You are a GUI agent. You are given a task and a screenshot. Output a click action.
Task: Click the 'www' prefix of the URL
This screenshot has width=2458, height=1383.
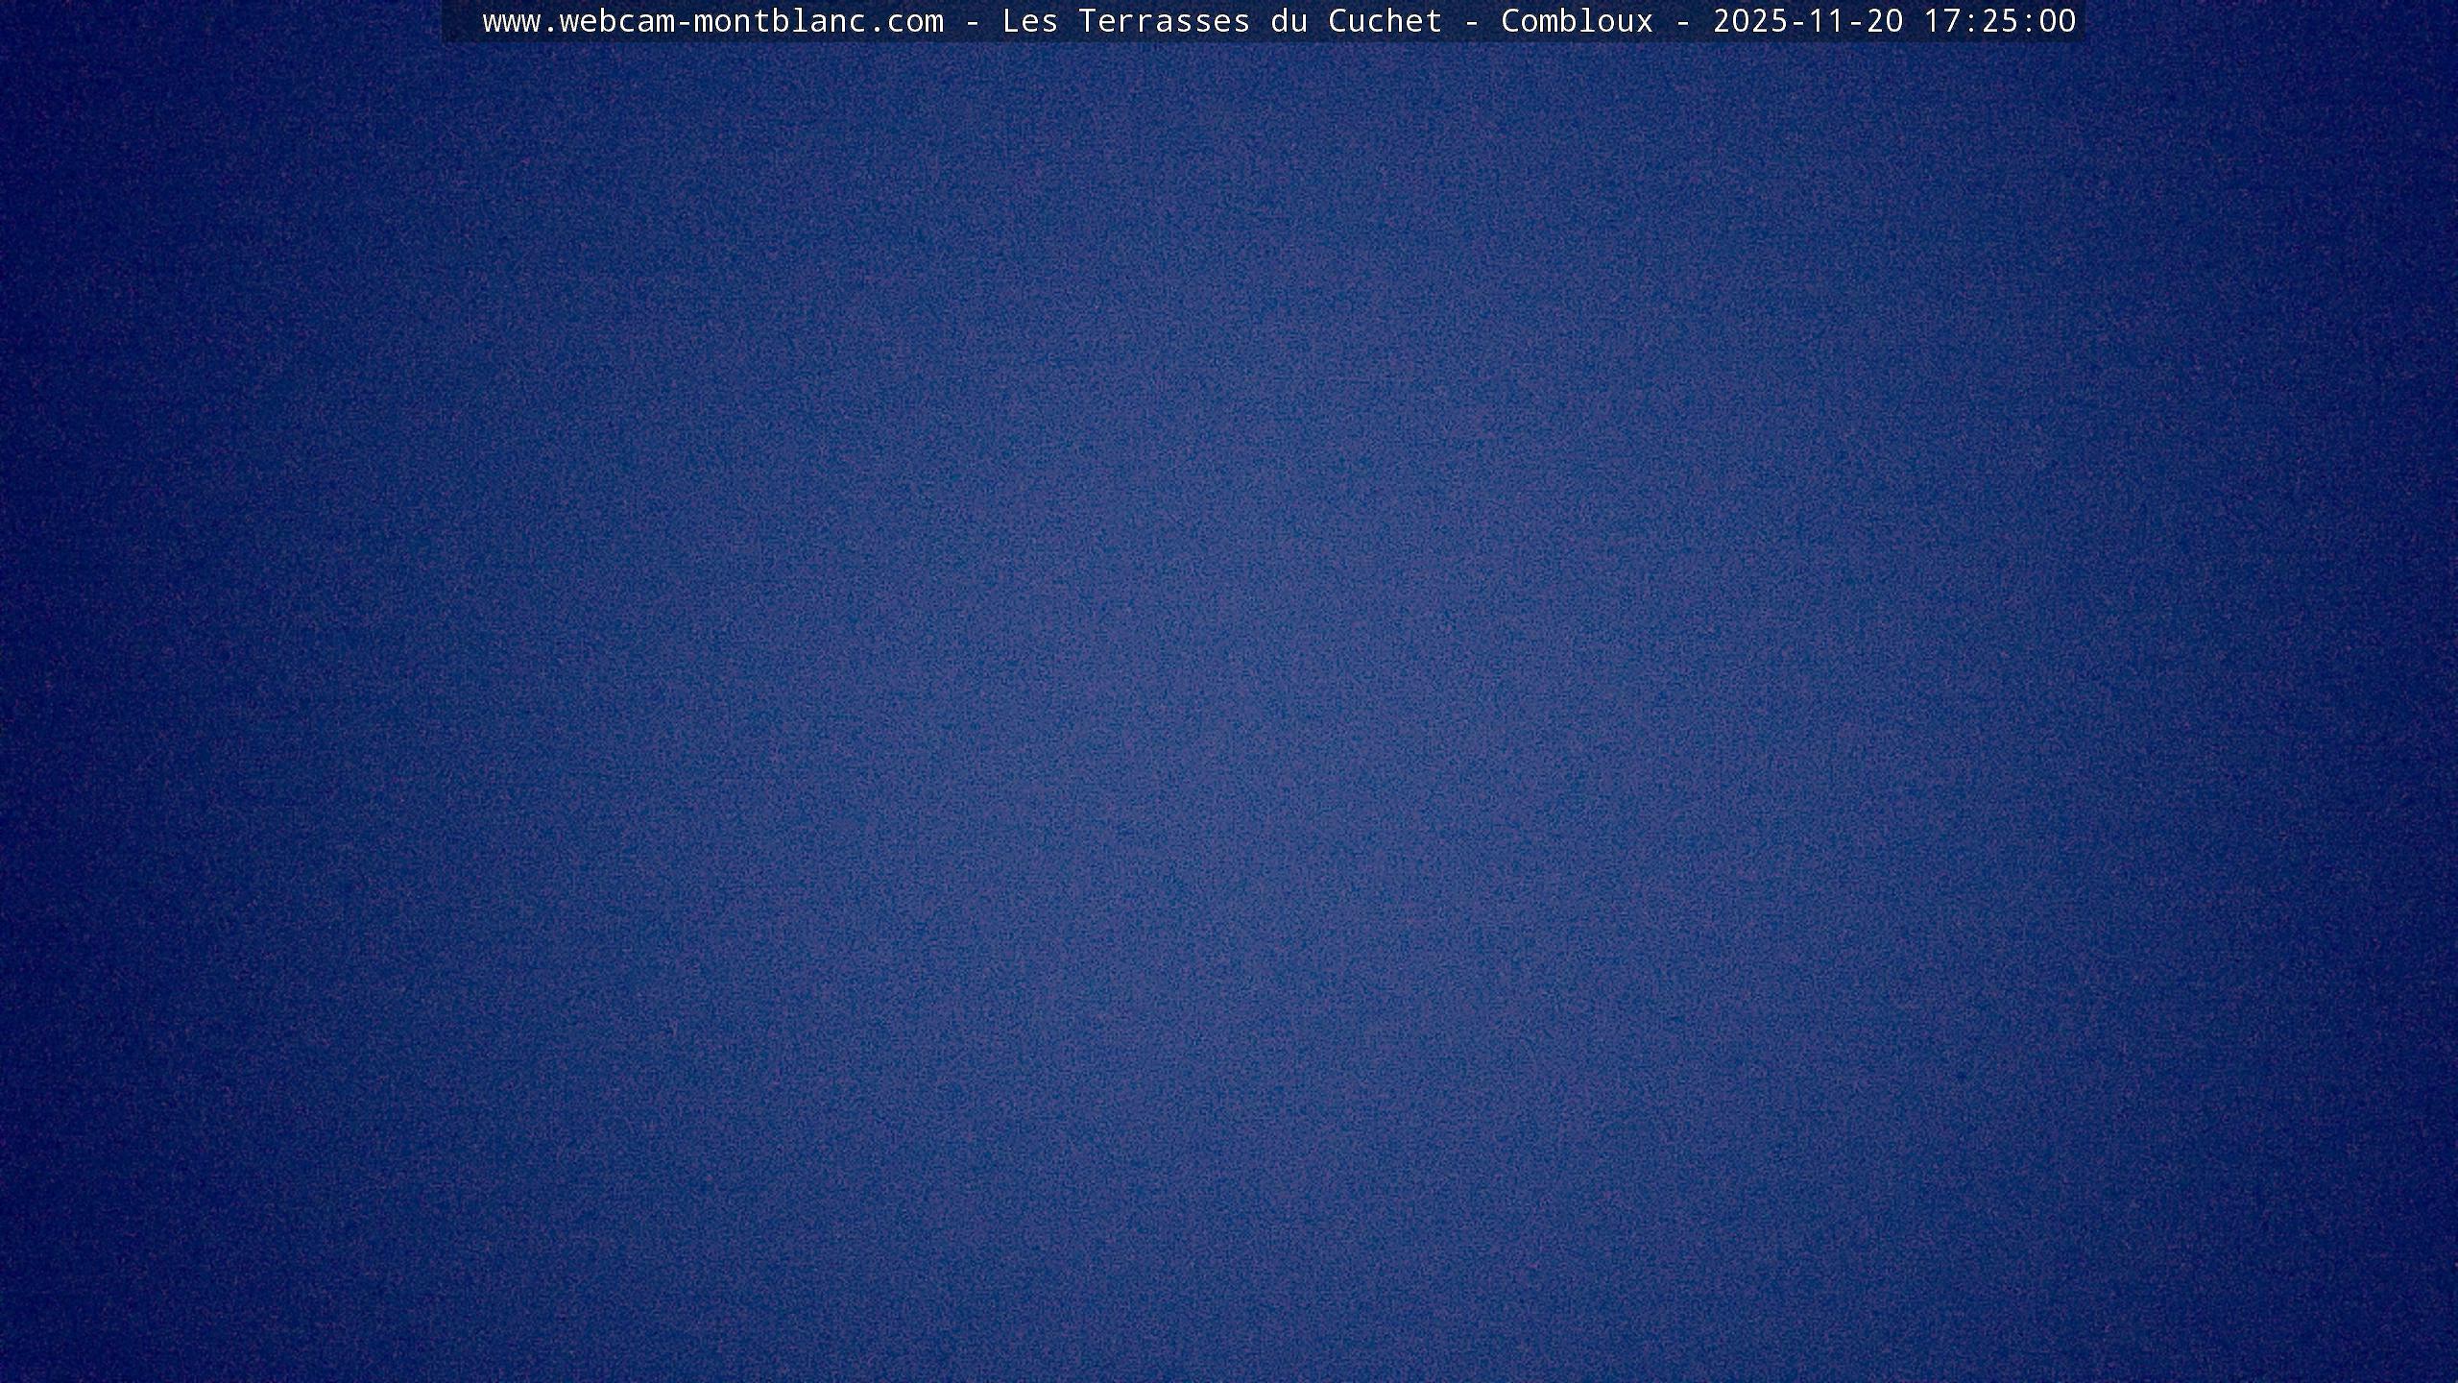511,21
